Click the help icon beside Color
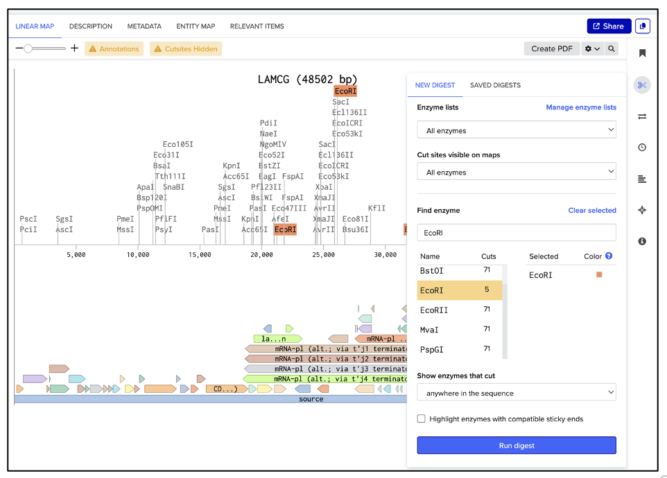Screen dimensions: 667x478 pyautogui.click(x=609, y=256)
